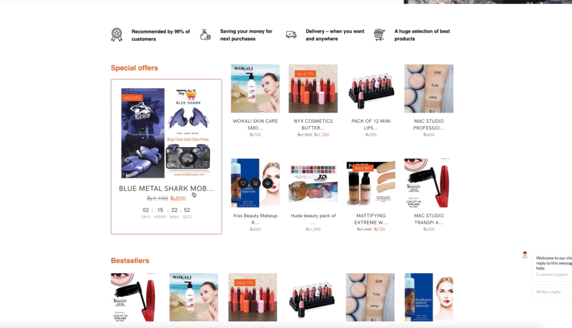572x328 pixels.
Task: Select the MAC Studio Transpi mascara thumbnail
Action: coord(429,183)
